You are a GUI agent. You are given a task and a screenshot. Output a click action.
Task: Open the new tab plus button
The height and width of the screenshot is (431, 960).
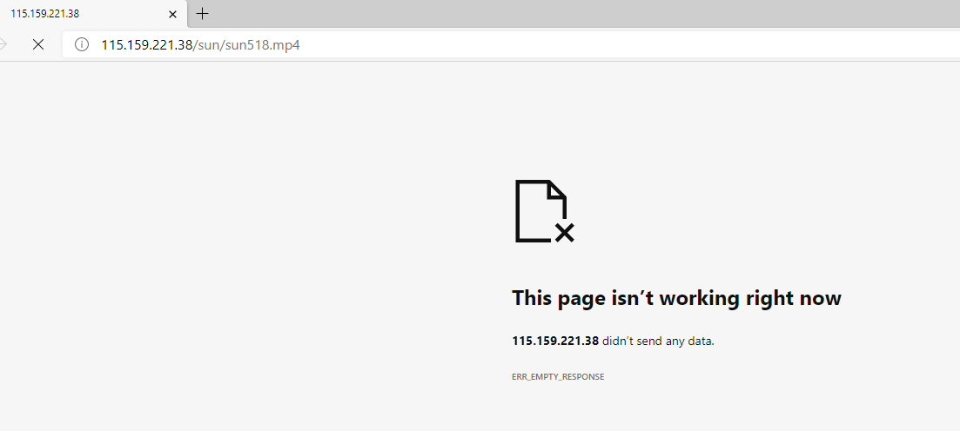[202, 13]
